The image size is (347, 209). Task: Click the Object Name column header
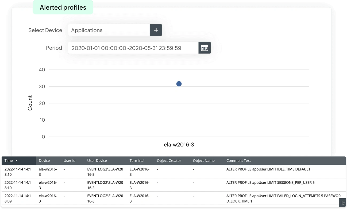tap(204, 161)
